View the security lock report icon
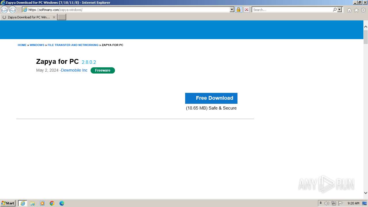The height and width of the screenshot is (207, 368). 238,10
